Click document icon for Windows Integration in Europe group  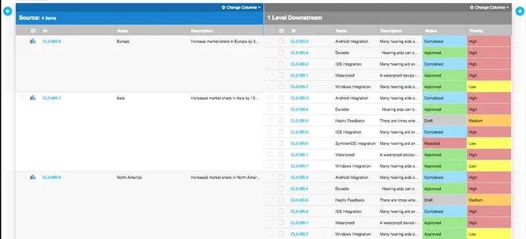pyautogui.click(x=281, y=87)
